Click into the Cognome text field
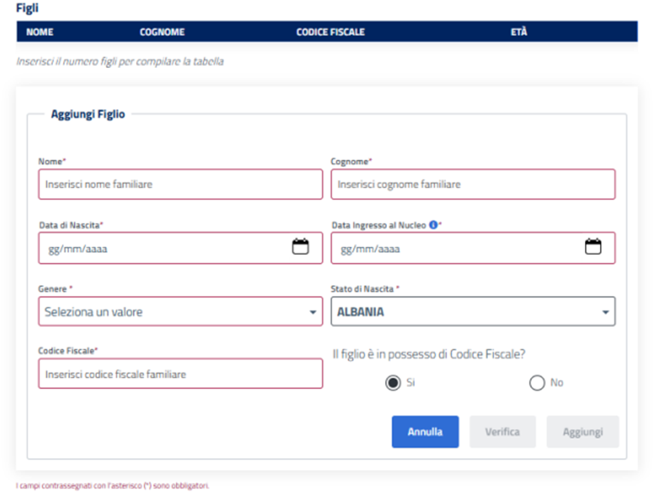 coord(473,184)
